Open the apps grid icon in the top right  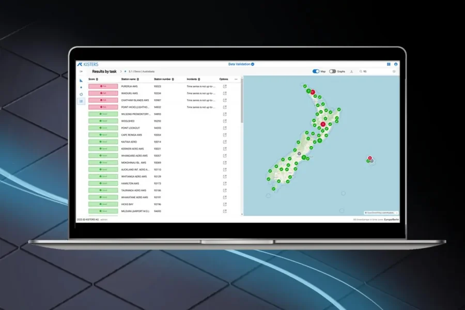point(389,64)
